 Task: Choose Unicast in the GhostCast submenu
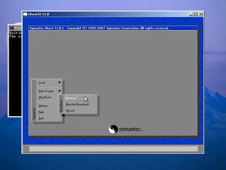70,110
